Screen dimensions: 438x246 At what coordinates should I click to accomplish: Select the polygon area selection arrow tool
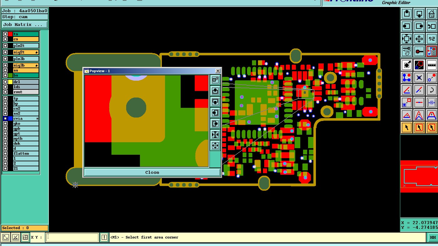coord(432,128)
